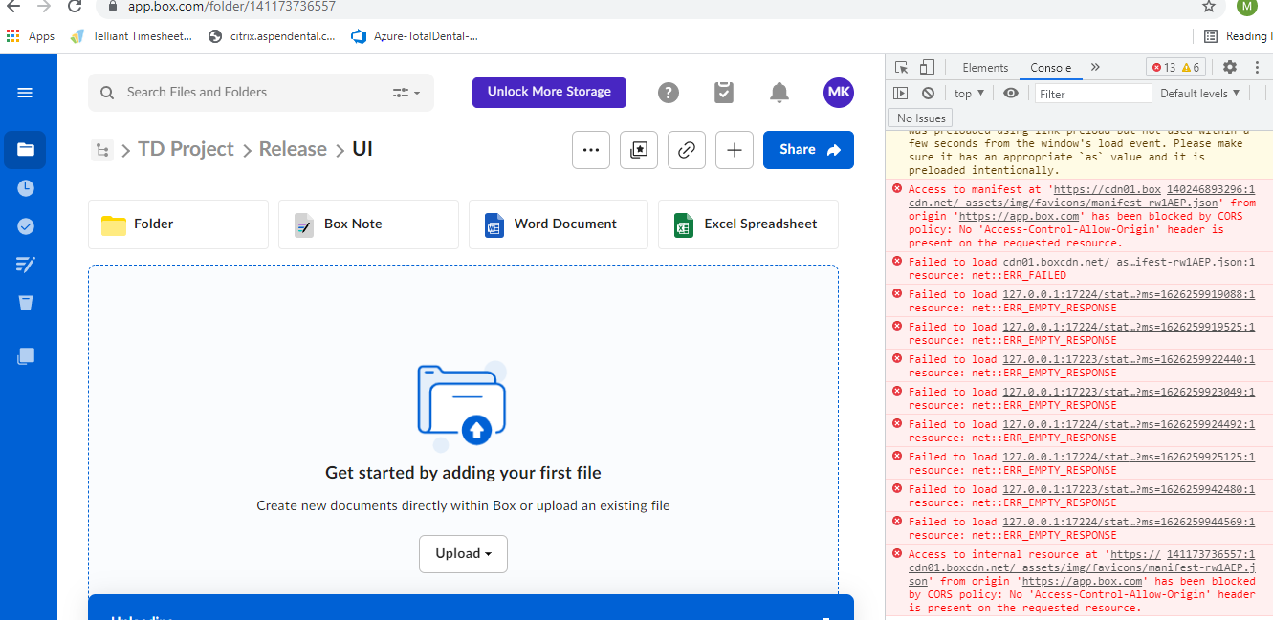Open the 140246893296:1 source link
The width and height of the screenshot is (1273, 620).
(1210, 189)
